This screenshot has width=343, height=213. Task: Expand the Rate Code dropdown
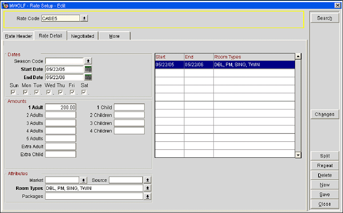85,19
